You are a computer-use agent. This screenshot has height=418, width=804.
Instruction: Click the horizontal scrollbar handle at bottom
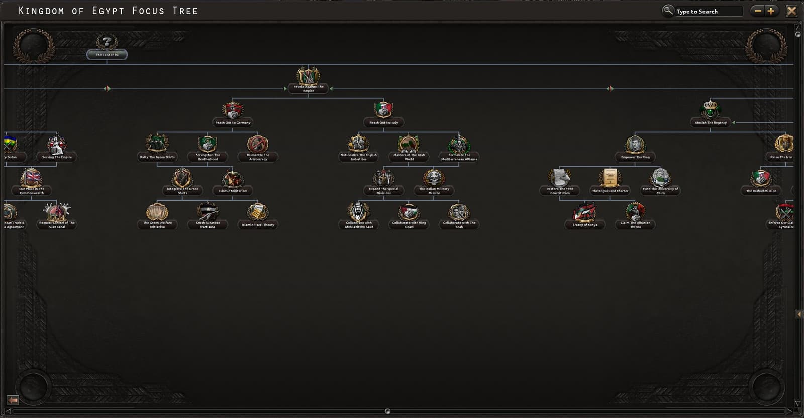pyautogui.click(x=387, y=411)
